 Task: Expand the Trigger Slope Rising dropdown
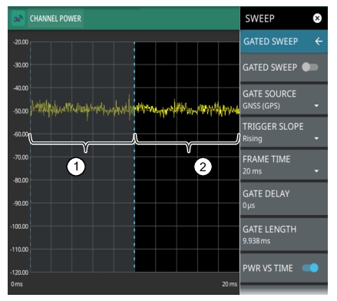click(283, 132)
